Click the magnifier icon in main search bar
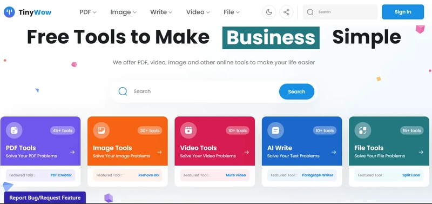This screenshot has width=432, height=204. point(123,91)
